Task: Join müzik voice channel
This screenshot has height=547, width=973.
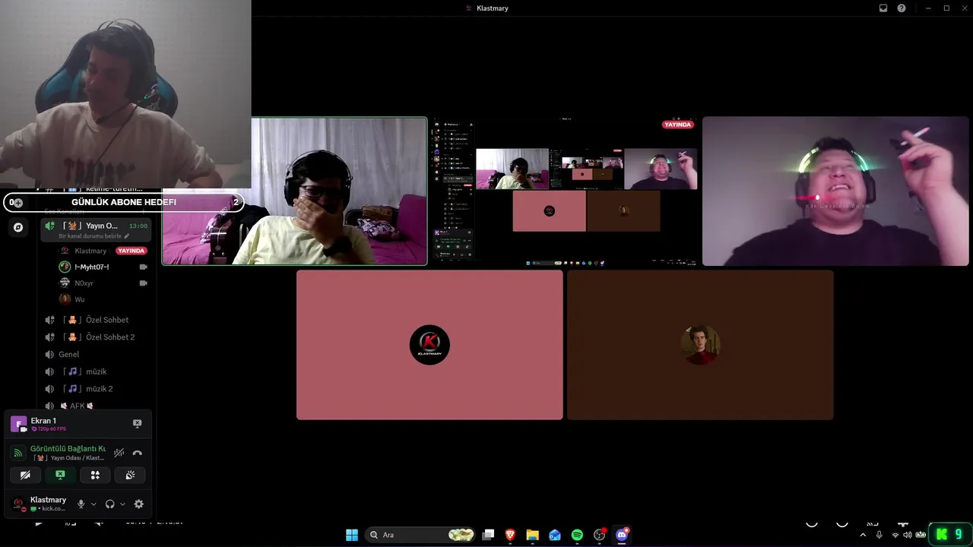Action: point(95,372)
